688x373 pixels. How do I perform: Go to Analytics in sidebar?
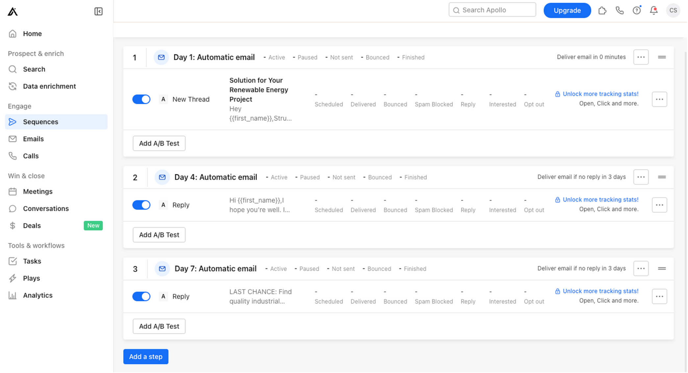pyautogui.click(x=38, y=295)
